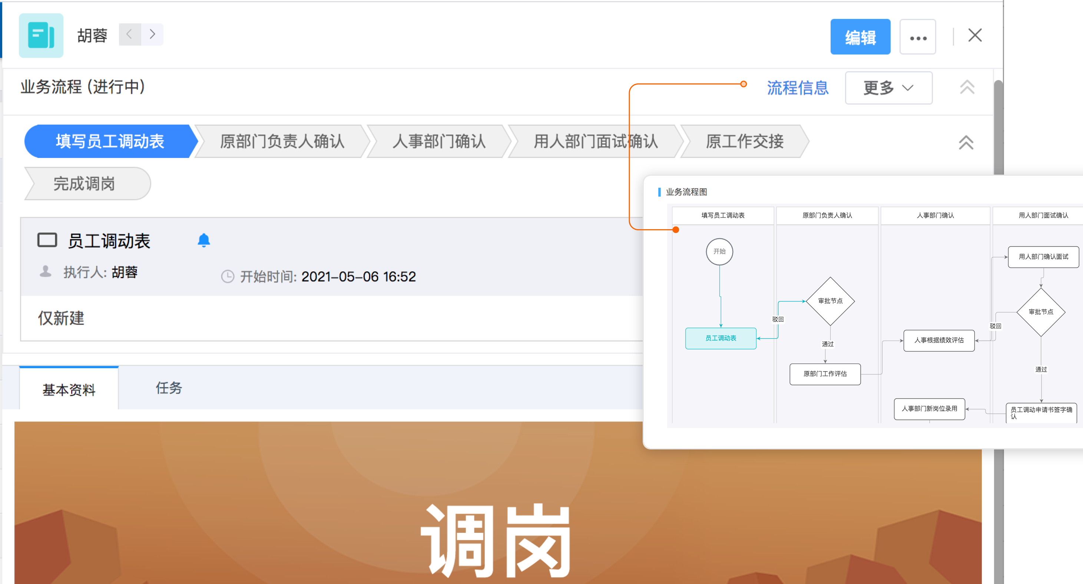Click the 审批节点 diamond under 原部门负责人确认
This screenshot has height=584, width=1083.
(x=830, y=301)
